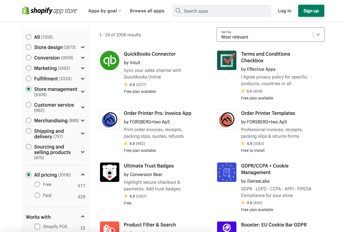Click the 'by Intuit' developer text
Screen dimensions: 346x232
tap(132, 63)
